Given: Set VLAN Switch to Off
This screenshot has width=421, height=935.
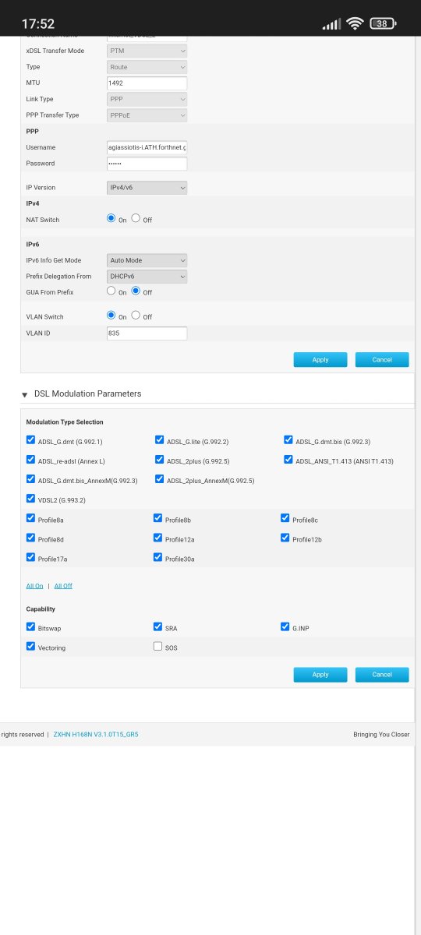Looking at the screenshot, I should click(136, 316).
